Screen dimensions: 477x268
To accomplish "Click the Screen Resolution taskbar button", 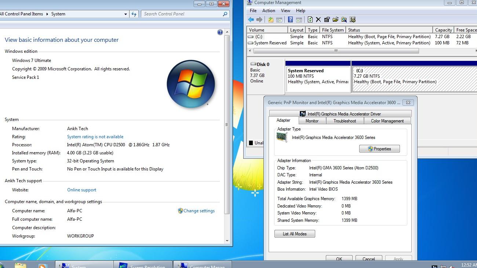I will tap(143, 264).
